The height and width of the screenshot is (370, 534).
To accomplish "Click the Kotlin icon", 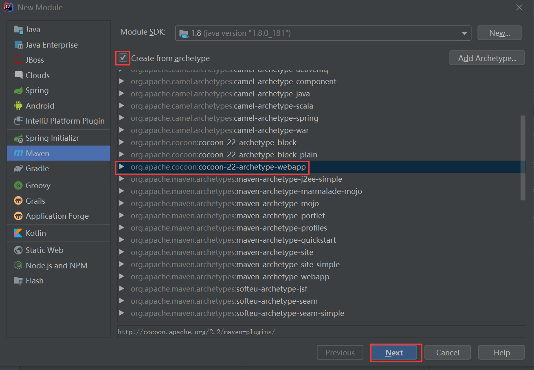I will pos(18,233).
